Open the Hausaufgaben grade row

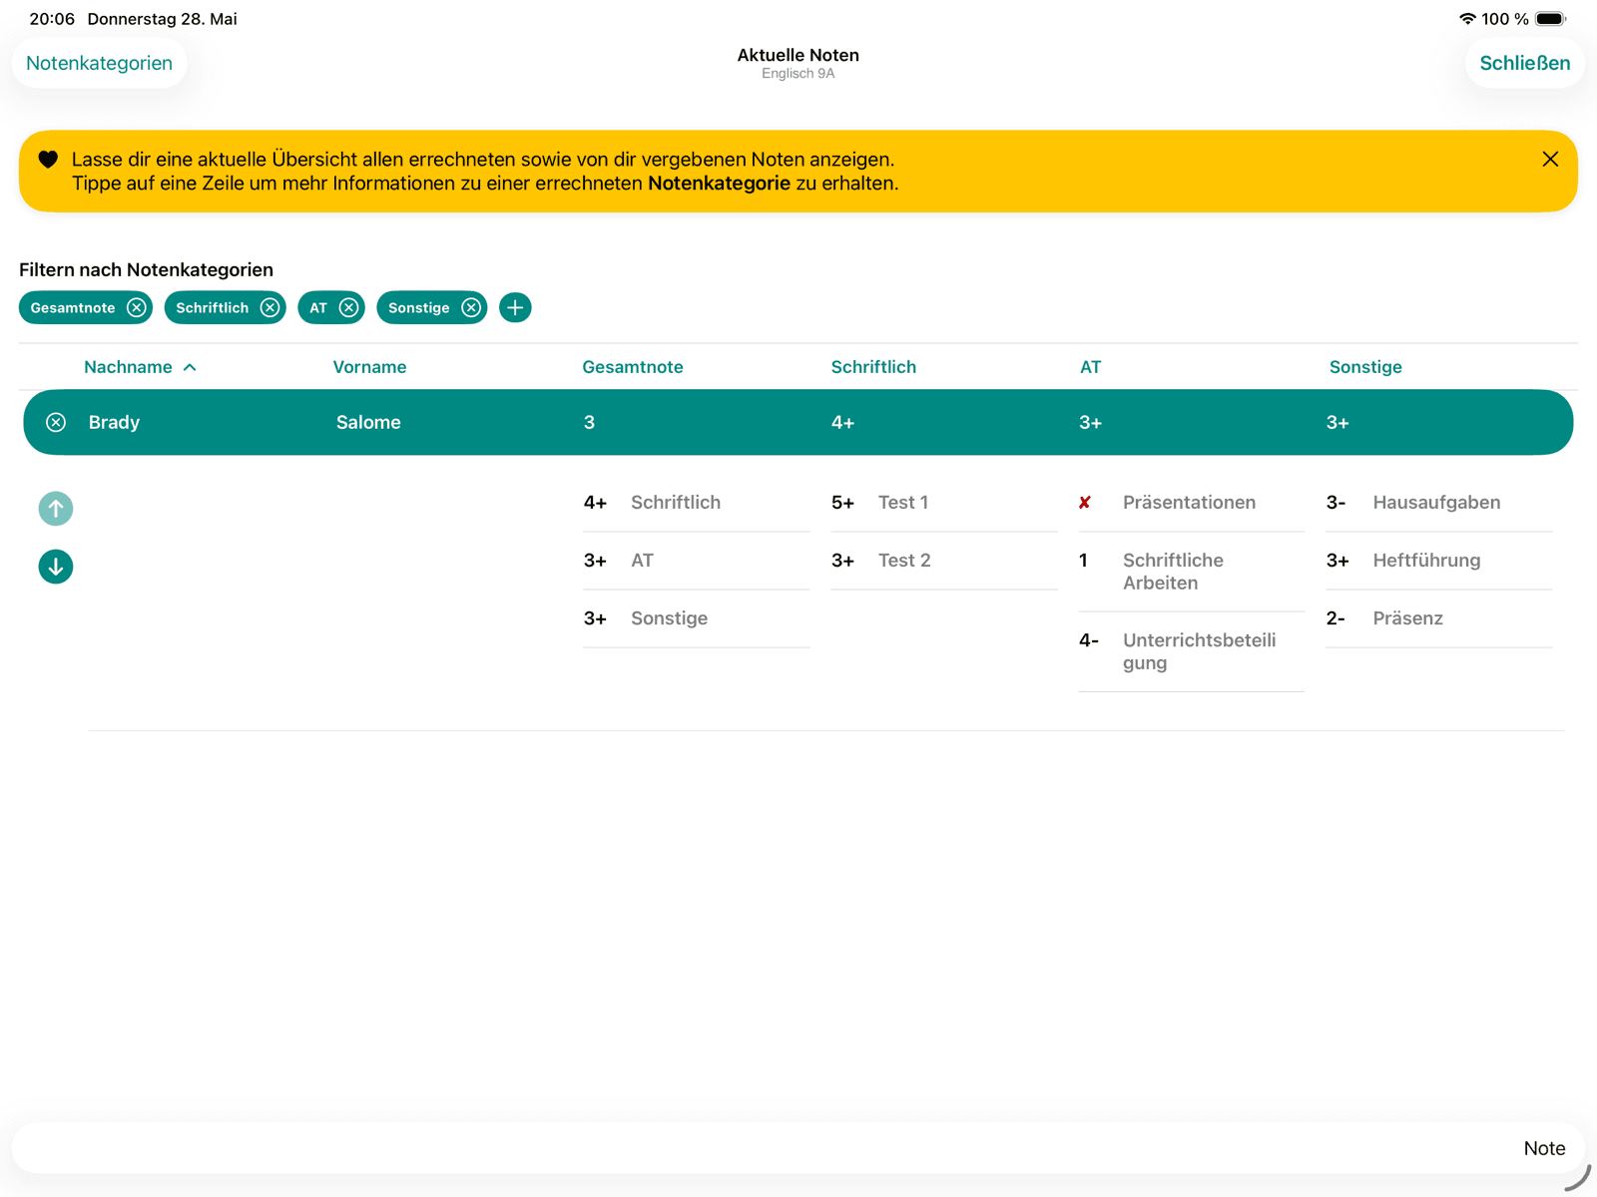click(1438, 503)
